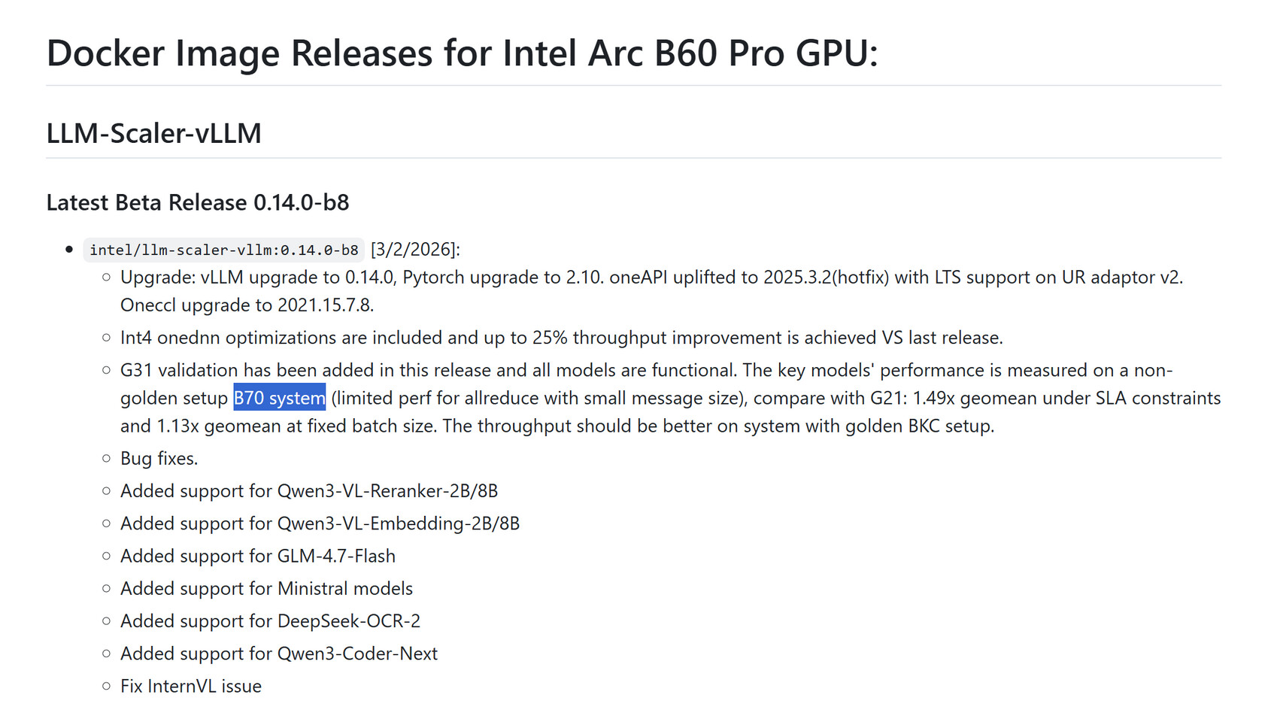Click the GLM-4.7-Flash support line

(x=257, y=556)
